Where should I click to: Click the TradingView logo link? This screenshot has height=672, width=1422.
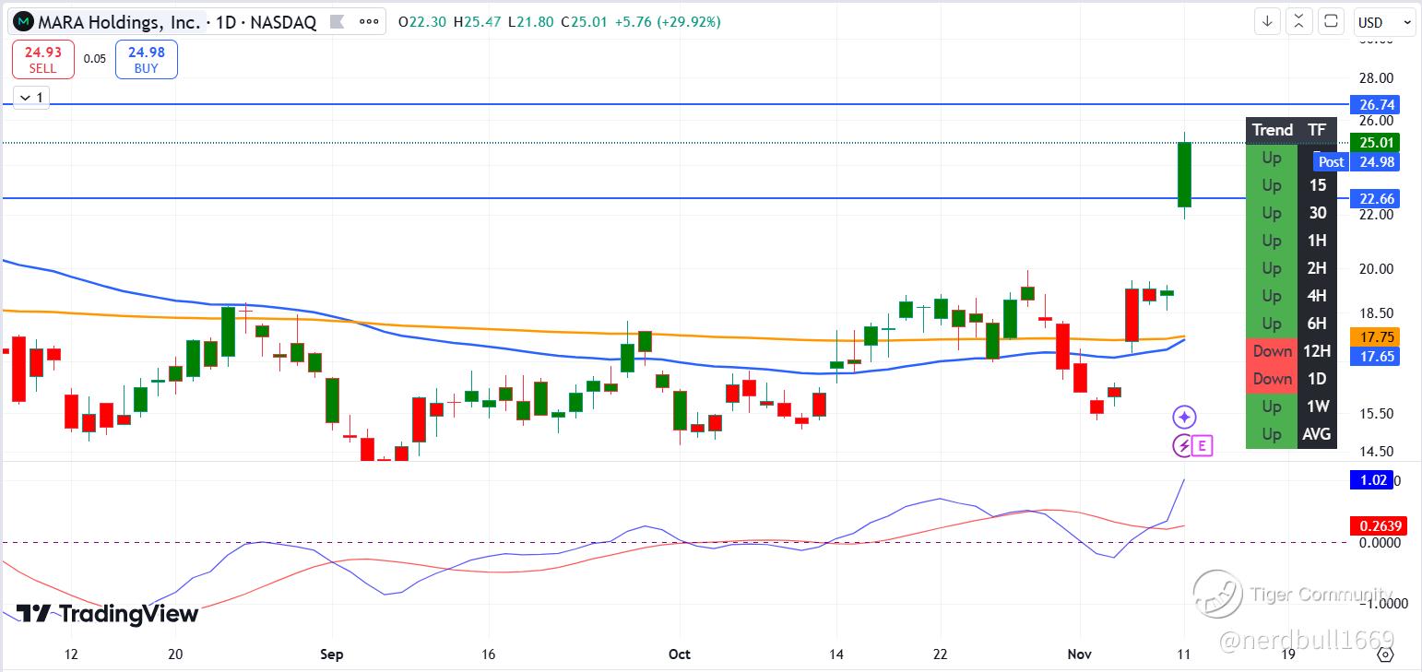click(x=107, y=614)
